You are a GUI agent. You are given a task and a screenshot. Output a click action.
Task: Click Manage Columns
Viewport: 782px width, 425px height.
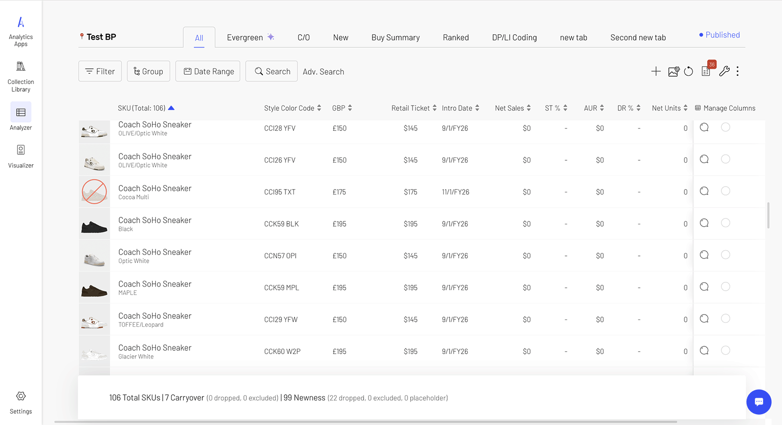click(x=725, y=108)
